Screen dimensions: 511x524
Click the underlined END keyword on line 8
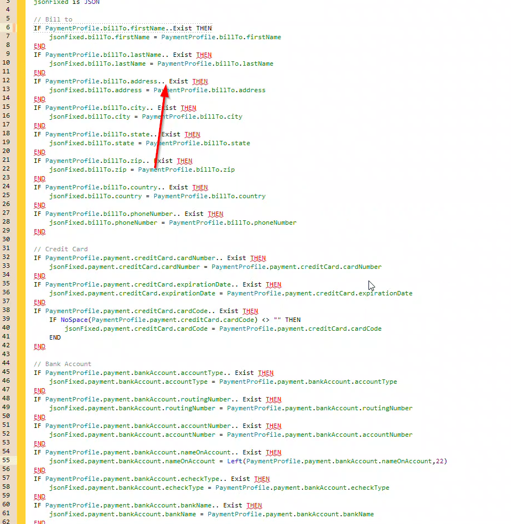pyautogui.click(x=39, y=46)
